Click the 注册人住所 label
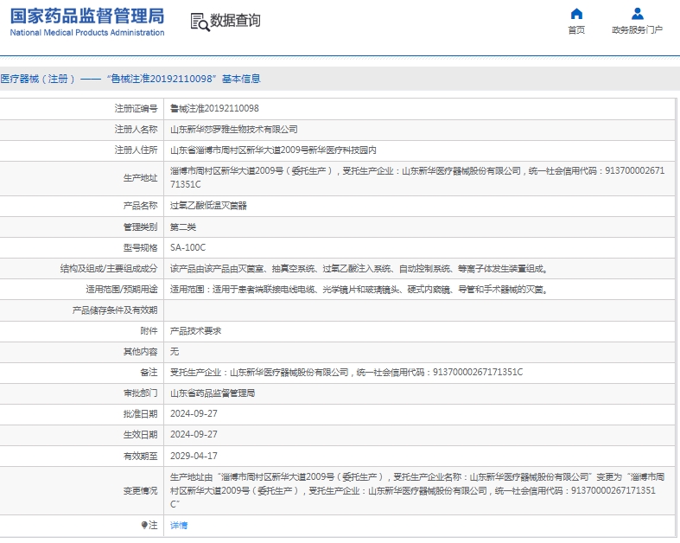This screenshot has width=680, height=543. point(136,150)
